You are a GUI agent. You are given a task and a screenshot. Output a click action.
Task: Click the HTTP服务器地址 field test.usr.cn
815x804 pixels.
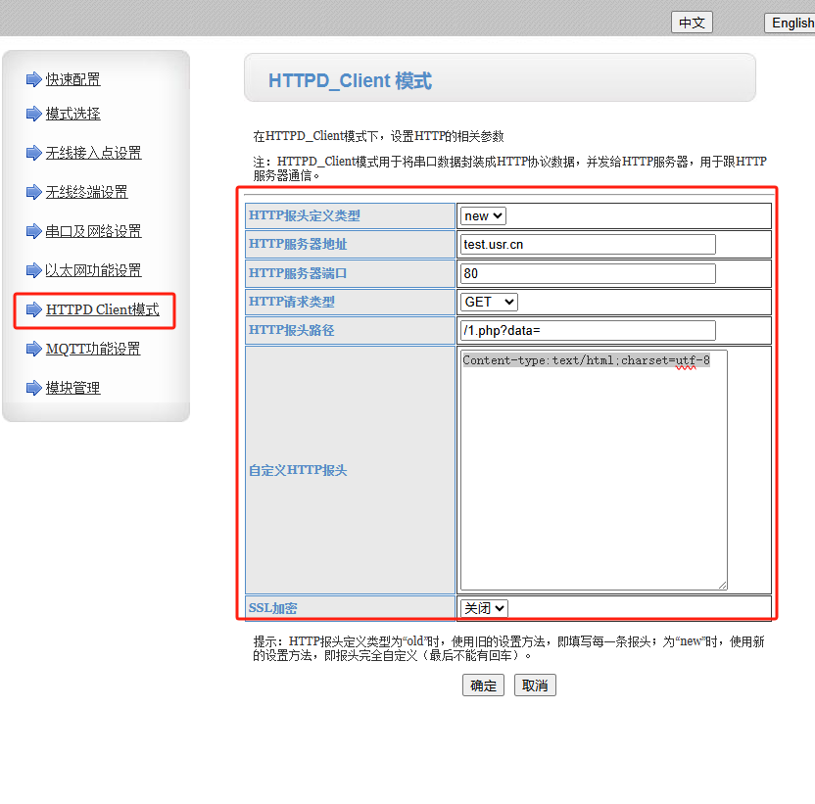(x=588, y=244)
